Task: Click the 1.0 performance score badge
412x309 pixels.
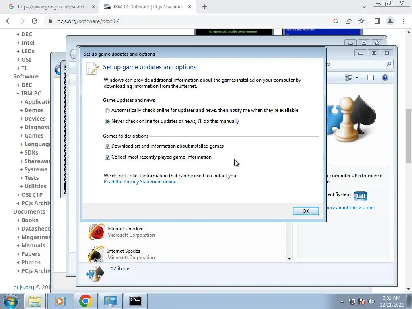Action: pyautogui.click(x=360, y=196)
